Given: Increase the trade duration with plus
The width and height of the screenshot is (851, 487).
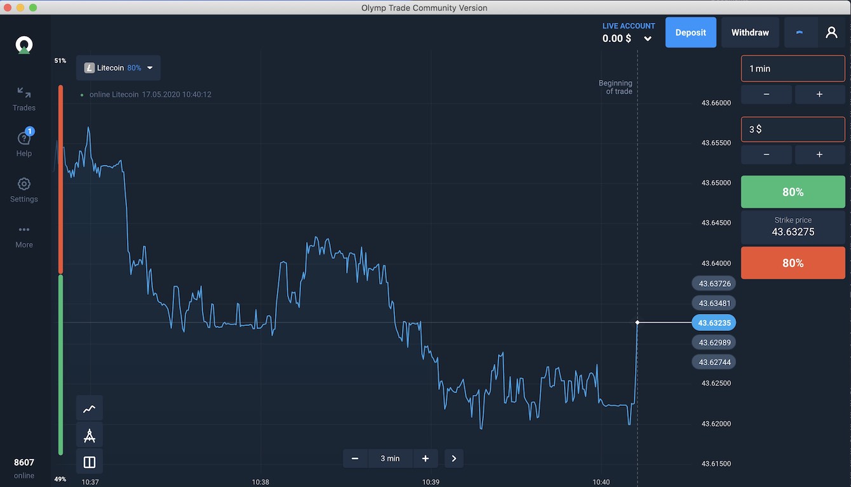Looking at the screenshot, I should 819,94.
